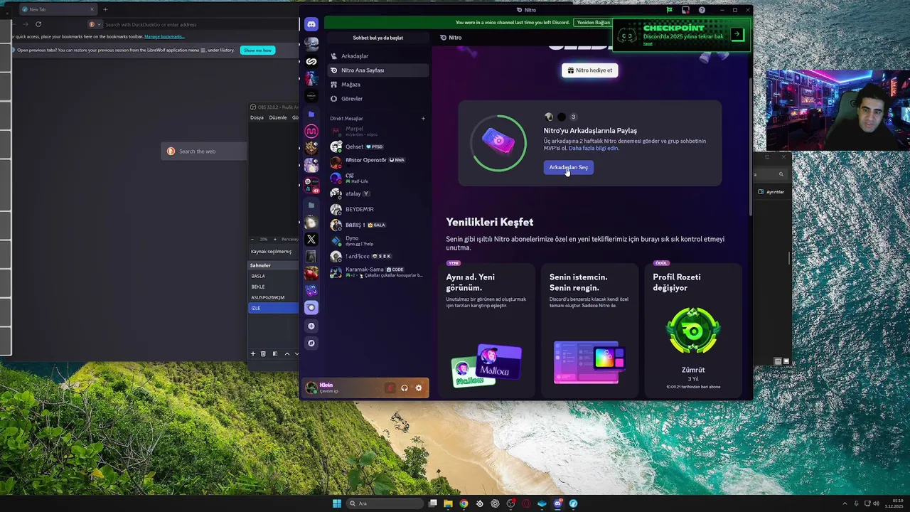The image size is (910, 512).
Task: Open OBS scene filters icon
Action: coord(275,353)
